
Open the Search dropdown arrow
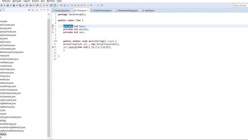(47, 5)
